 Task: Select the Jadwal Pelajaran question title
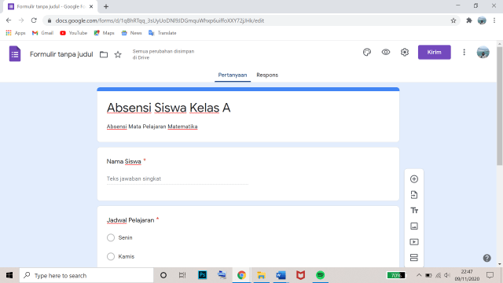(130, 220)
